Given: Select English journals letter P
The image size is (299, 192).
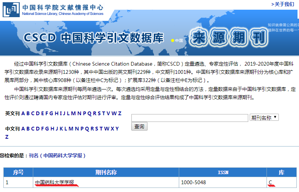Looking at the screenshot, I should [84, 114].
